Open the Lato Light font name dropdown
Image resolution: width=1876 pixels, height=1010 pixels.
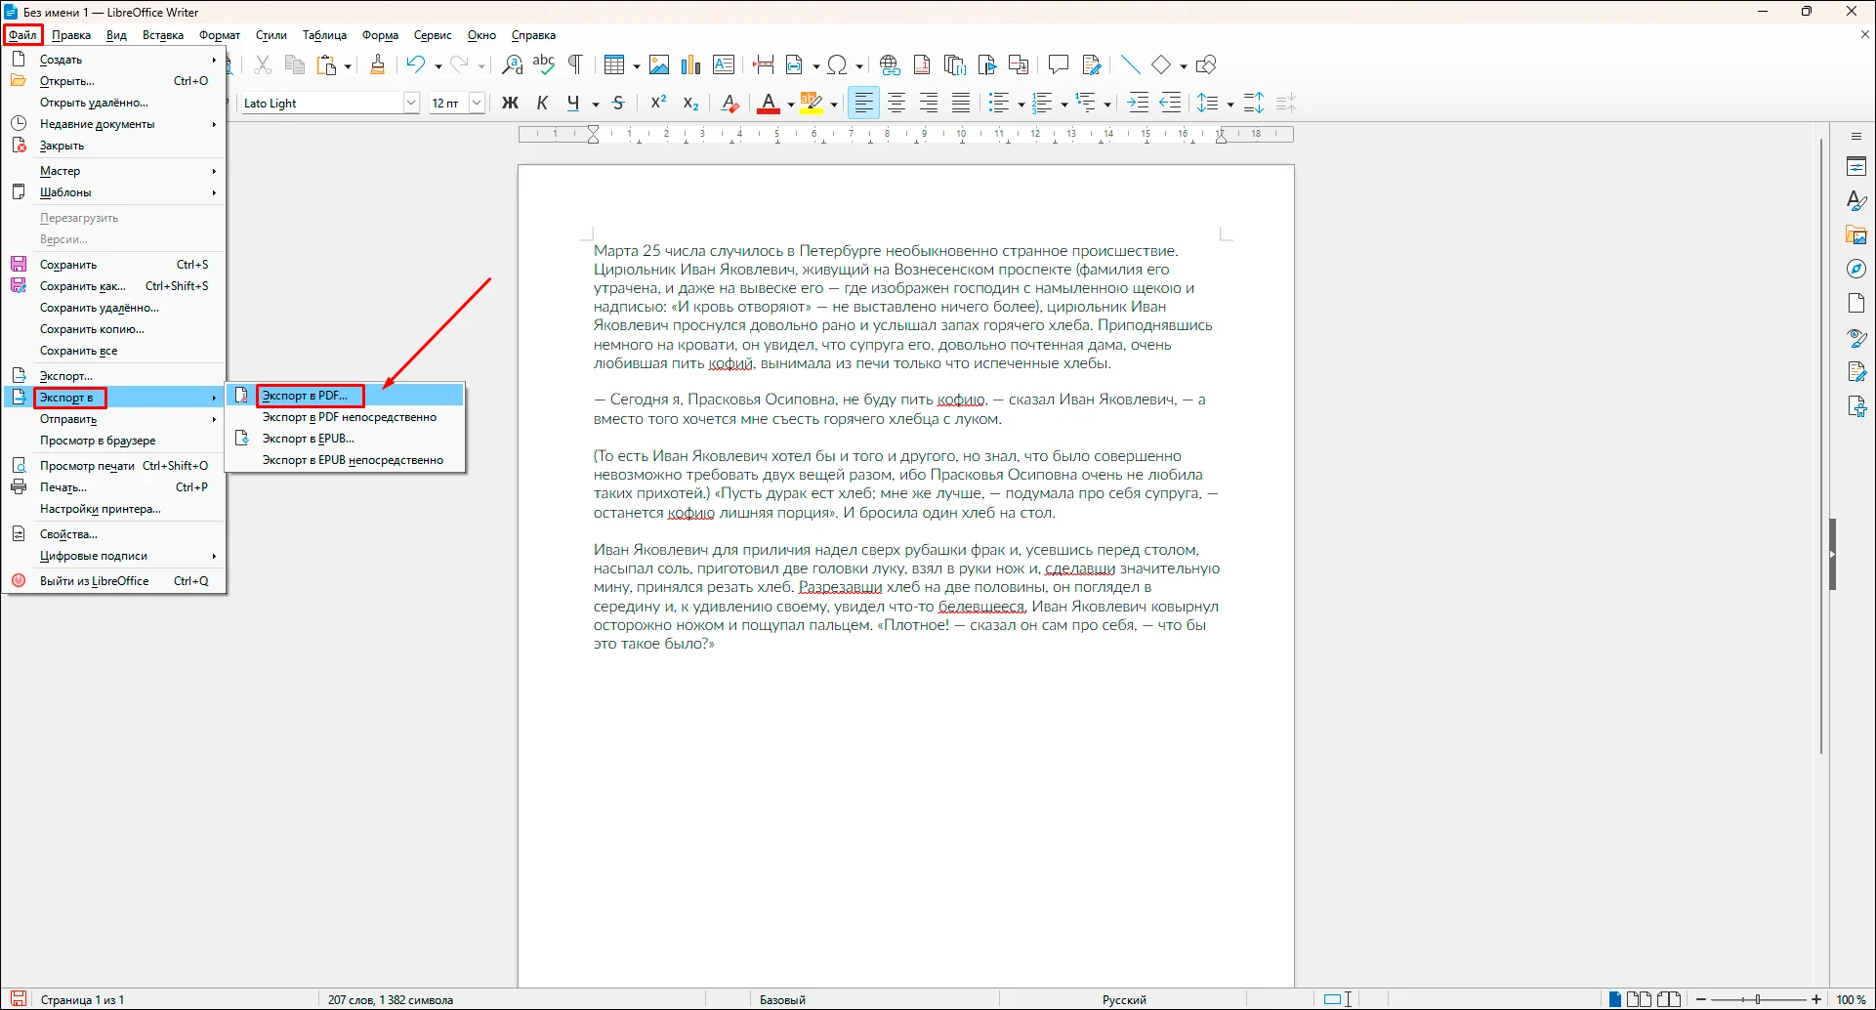[x=411, y=103]
